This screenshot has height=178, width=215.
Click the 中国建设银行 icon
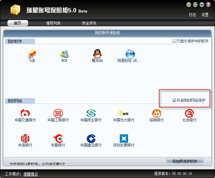[91, 139]
